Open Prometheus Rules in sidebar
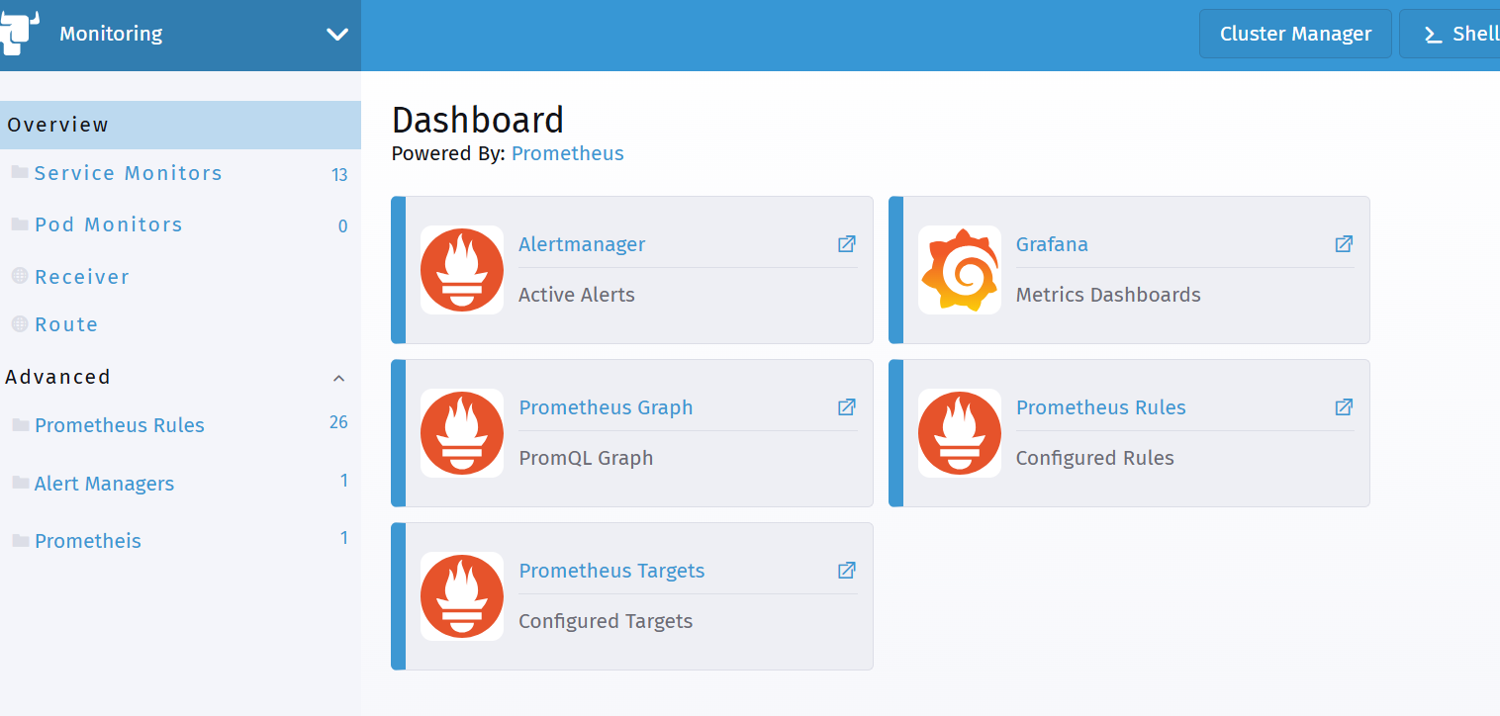This screenshot has width=1500, height=716. point(120,425)
